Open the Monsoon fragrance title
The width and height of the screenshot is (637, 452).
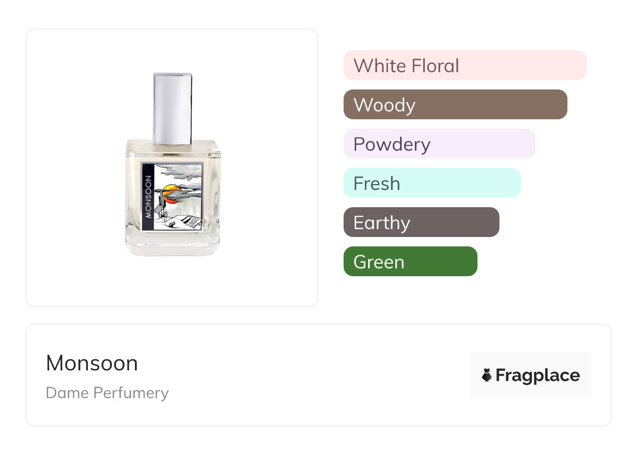click(92, 363)
